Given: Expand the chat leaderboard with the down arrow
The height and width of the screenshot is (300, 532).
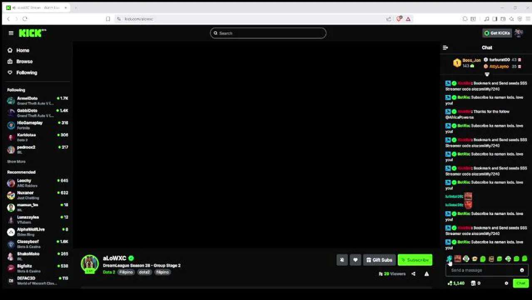Looking at the screenshot, I should pos(487,75).
